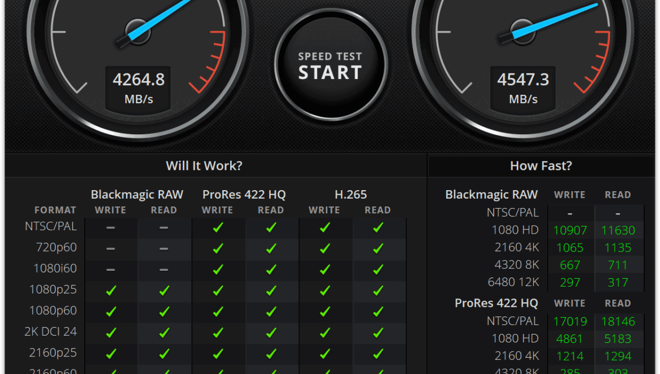Click the 4320 8K read value 711
Image resolution: width=660 pixels, height=374 pixels.
(618, 265)
